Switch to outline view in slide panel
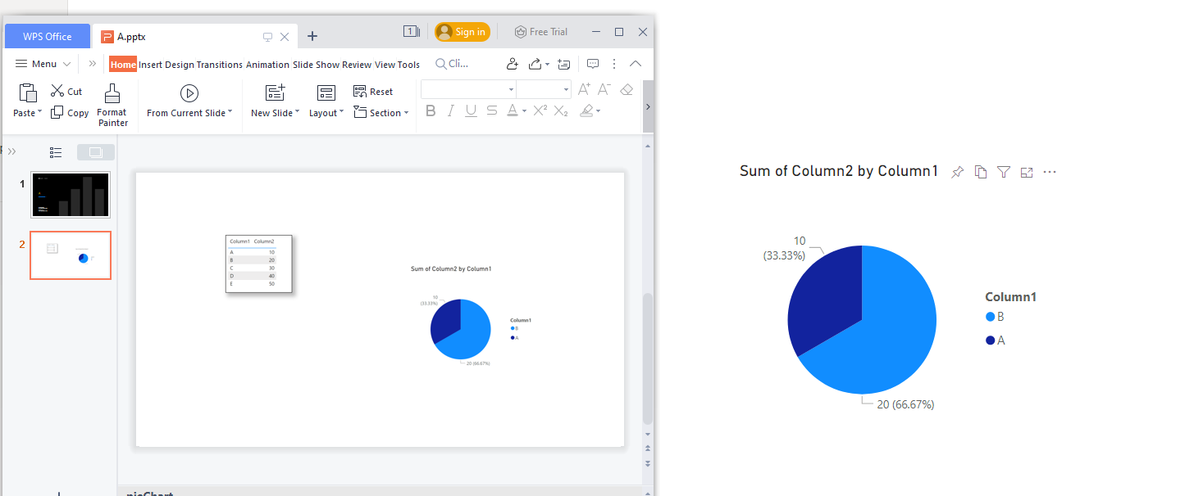 click(x=56, y=152)
